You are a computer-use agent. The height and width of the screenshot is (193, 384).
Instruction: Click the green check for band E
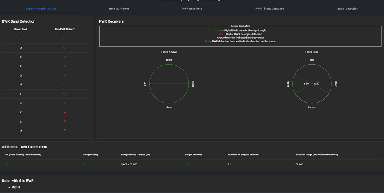click(x=65, y=57)
